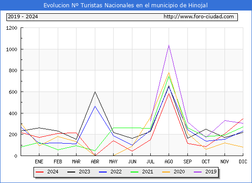Click the purple 2019 peak at AGO
252x183 pixels.
pyautogui.click(x=169, y=45)
